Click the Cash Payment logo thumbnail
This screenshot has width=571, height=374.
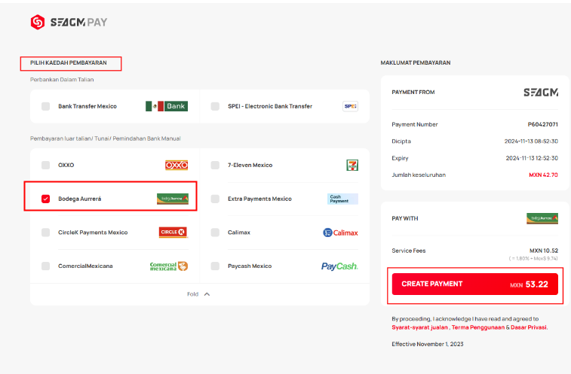click(342, 199)
